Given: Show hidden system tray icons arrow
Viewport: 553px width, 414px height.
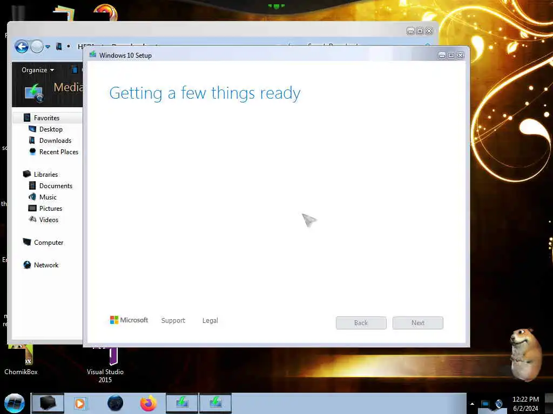Looking at the screenshot, I should point(472,404).
